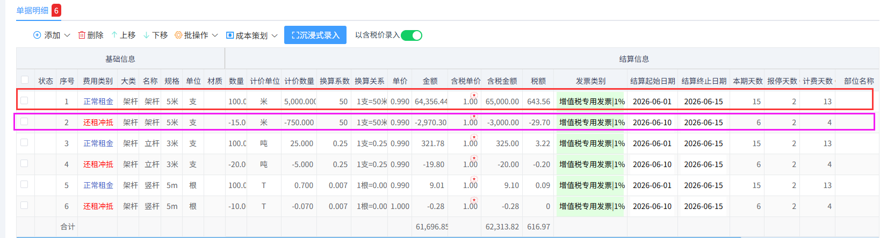
Task: Check row 1 正常租金 架杆 checkbox
Action: (x=24, y=100)
